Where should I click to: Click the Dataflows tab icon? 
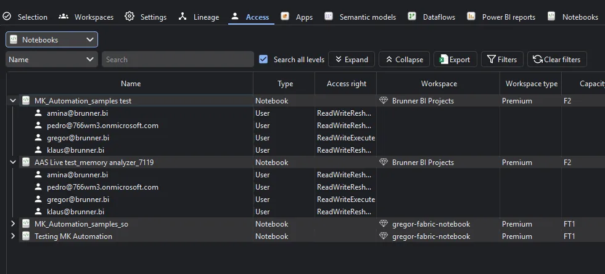[412, 16]
